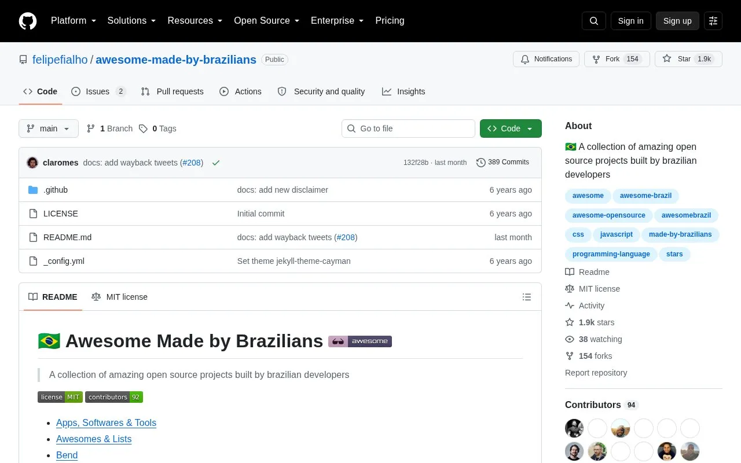The height and width of the screenshot is (463, 741).
Task: Open the appearance settings icon in header
Action: point(713,21)
